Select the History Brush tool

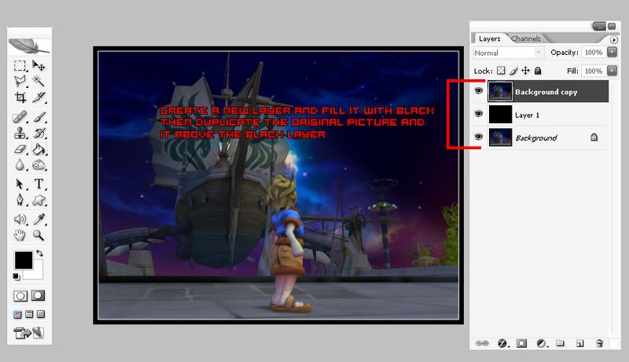tap(39, 133)
